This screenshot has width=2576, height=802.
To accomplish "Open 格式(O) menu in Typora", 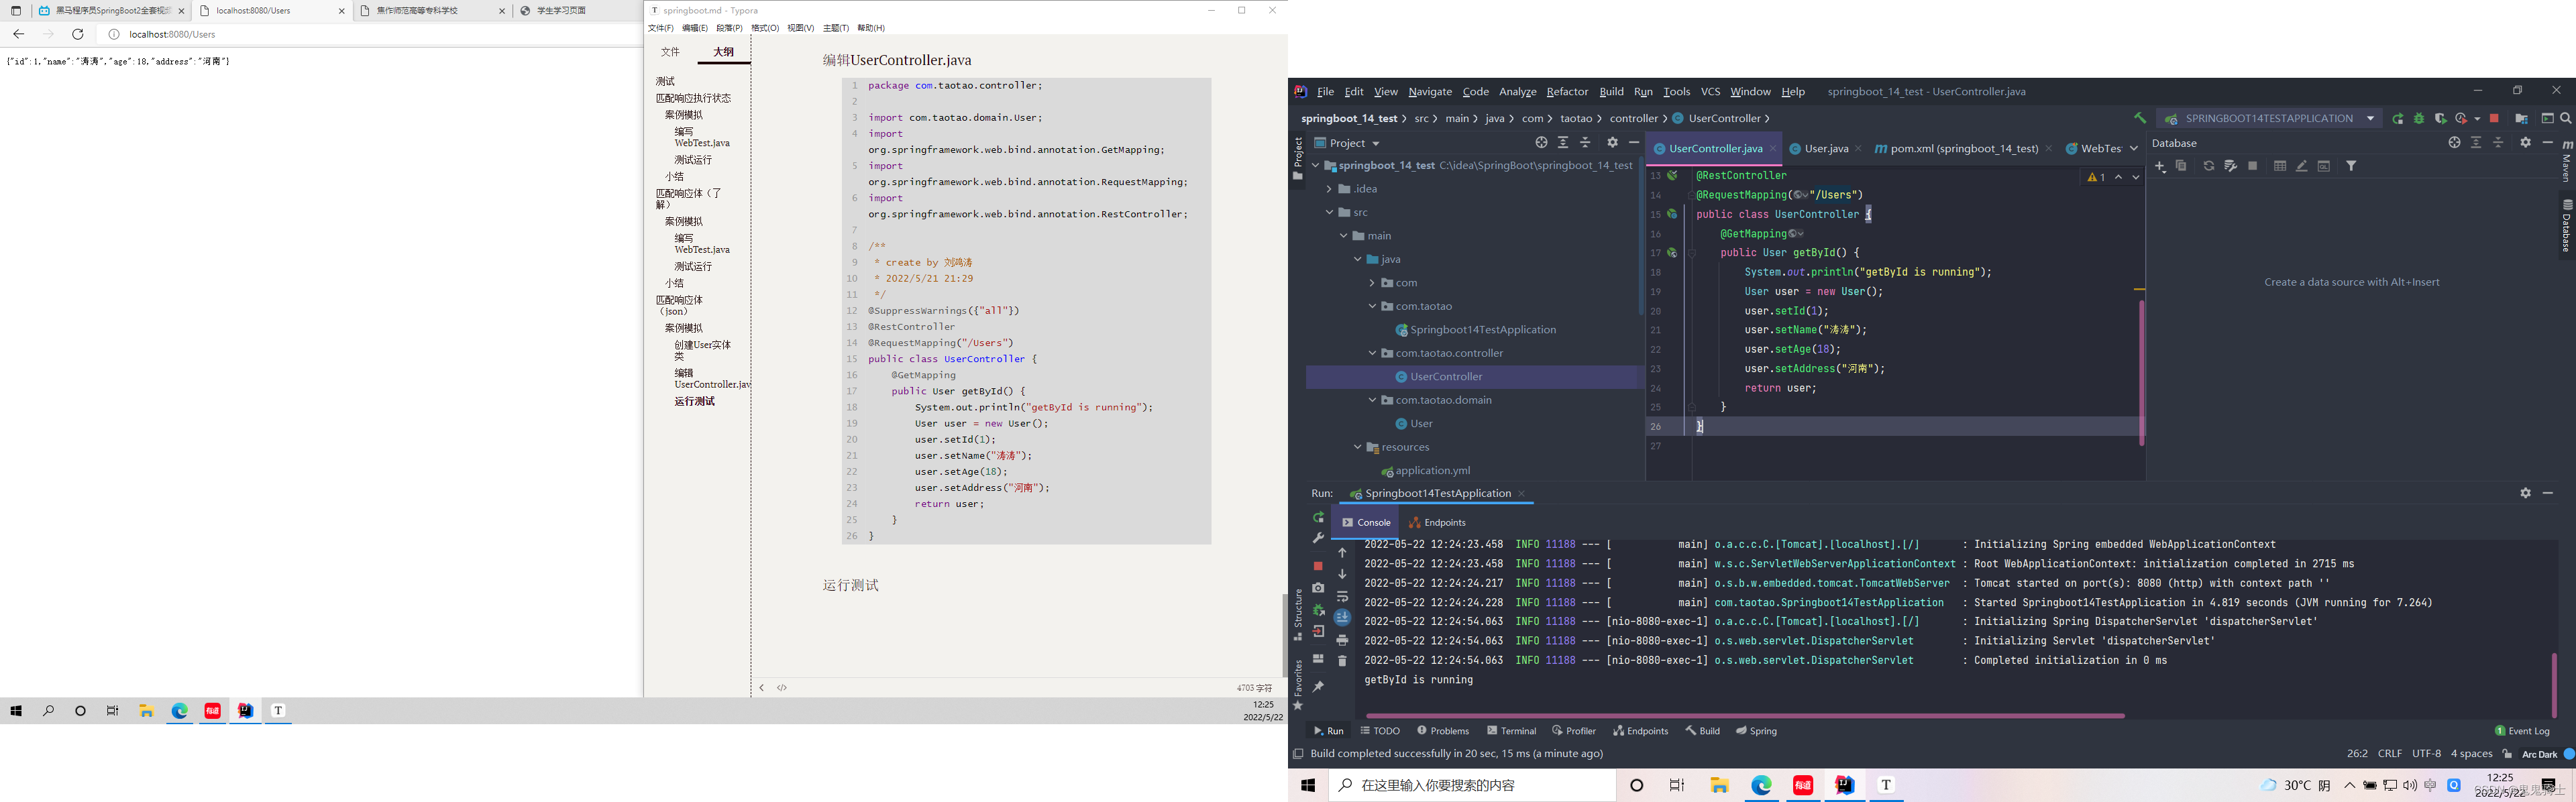I will [764, 28].
